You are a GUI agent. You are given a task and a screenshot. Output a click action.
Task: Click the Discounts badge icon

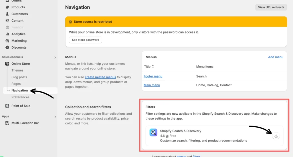7,47
